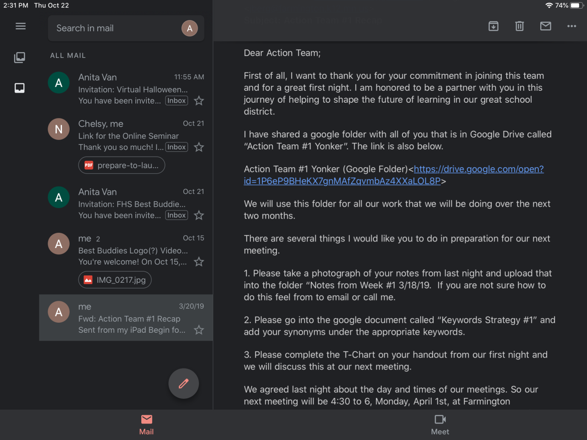Open the IMG_0217.jpg attachment chip
Image resolution: width=587 pixels, height=440 pixels.
point(115,280)
